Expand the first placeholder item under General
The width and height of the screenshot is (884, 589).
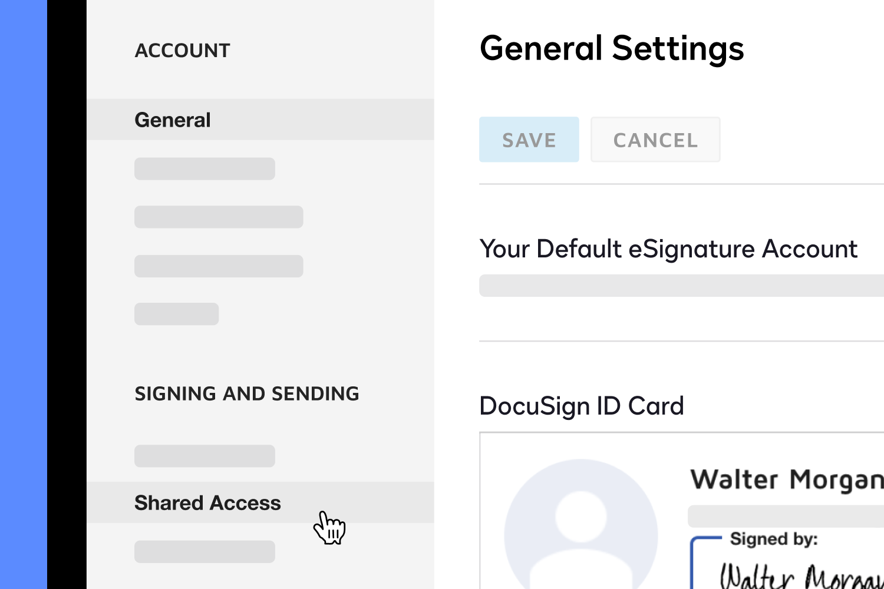[204, 168]
